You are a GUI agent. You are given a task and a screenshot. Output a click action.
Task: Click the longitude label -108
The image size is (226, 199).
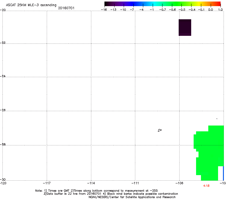point(180,183)
